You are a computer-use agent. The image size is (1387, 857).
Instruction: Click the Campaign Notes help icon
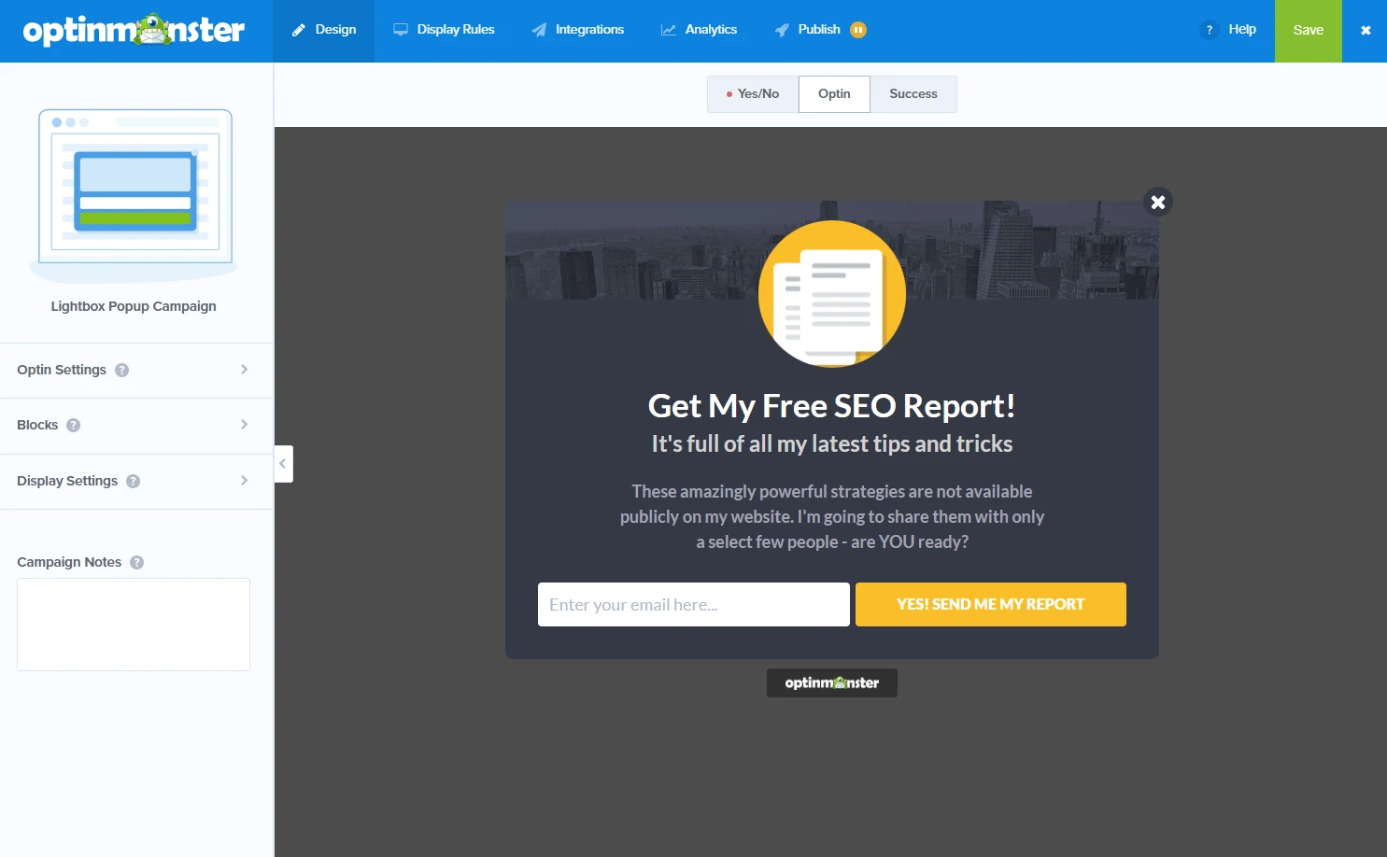136,563
